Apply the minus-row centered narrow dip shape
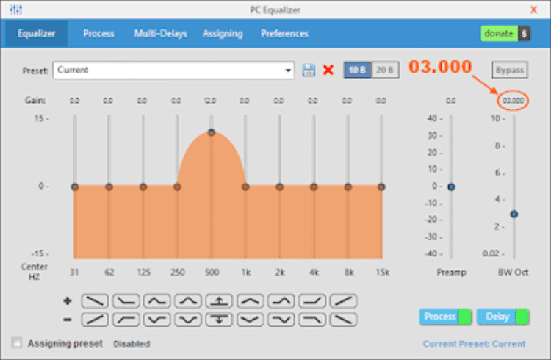 (x=188, y=320)
